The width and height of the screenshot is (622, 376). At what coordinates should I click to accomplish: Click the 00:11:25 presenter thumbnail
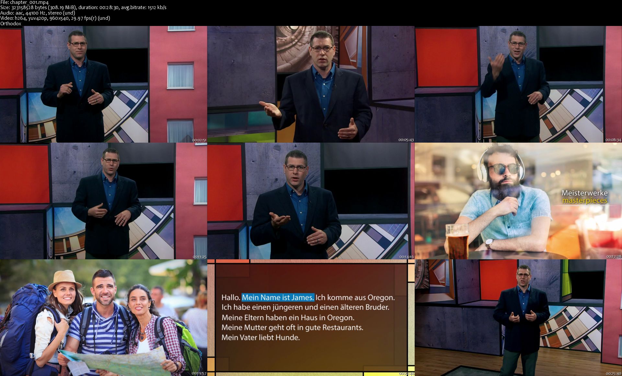coord(103,201)
